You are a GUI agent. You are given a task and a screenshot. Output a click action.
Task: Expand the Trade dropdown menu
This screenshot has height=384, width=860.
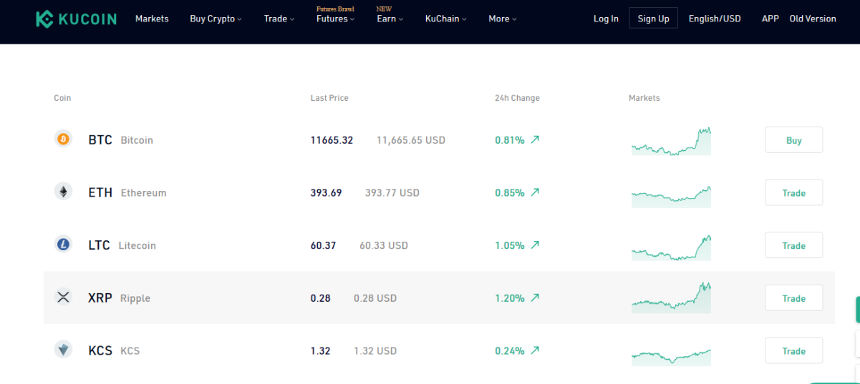279,19
